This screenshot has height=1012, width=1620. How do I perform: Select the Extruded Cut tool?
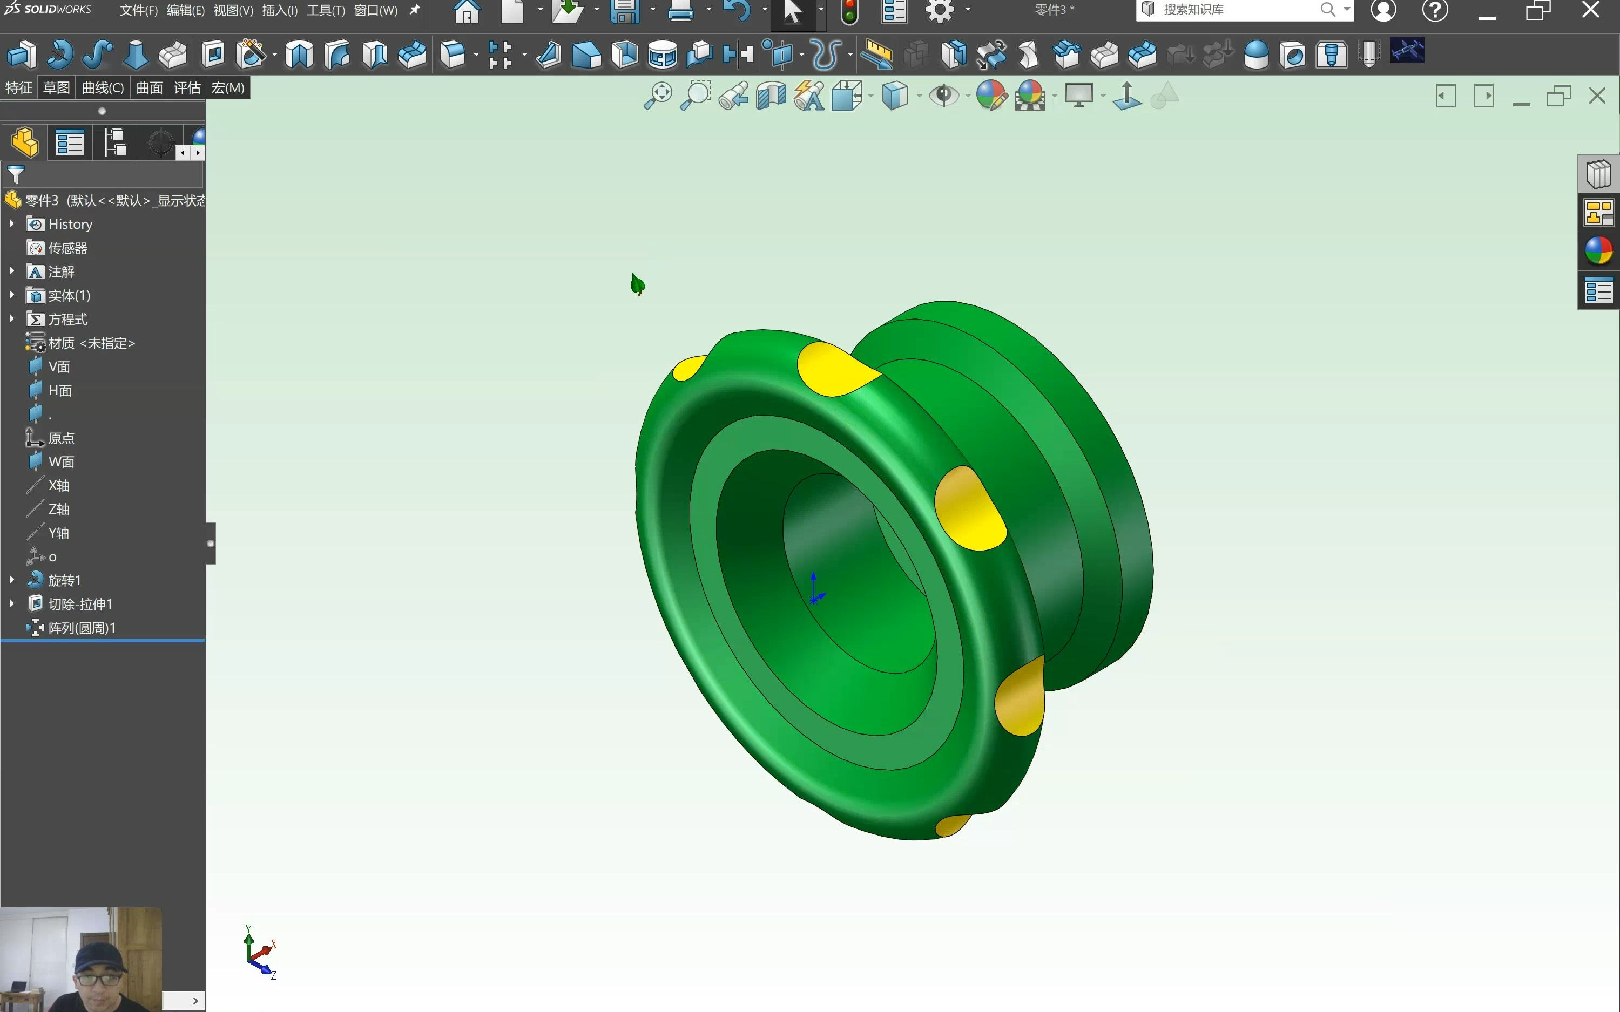[213, 54]
